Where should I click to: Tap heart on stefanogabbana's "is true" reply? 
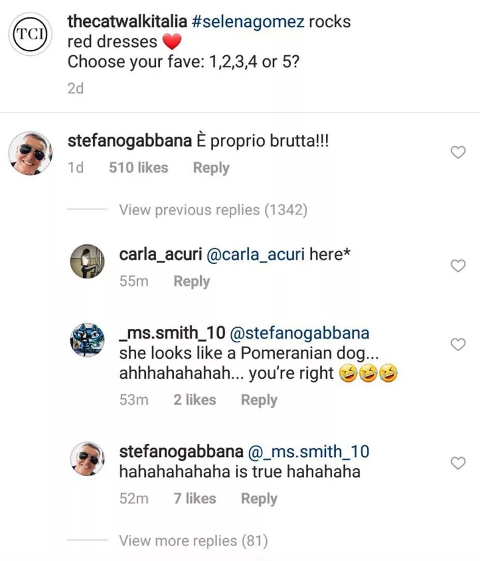point(458,463)
